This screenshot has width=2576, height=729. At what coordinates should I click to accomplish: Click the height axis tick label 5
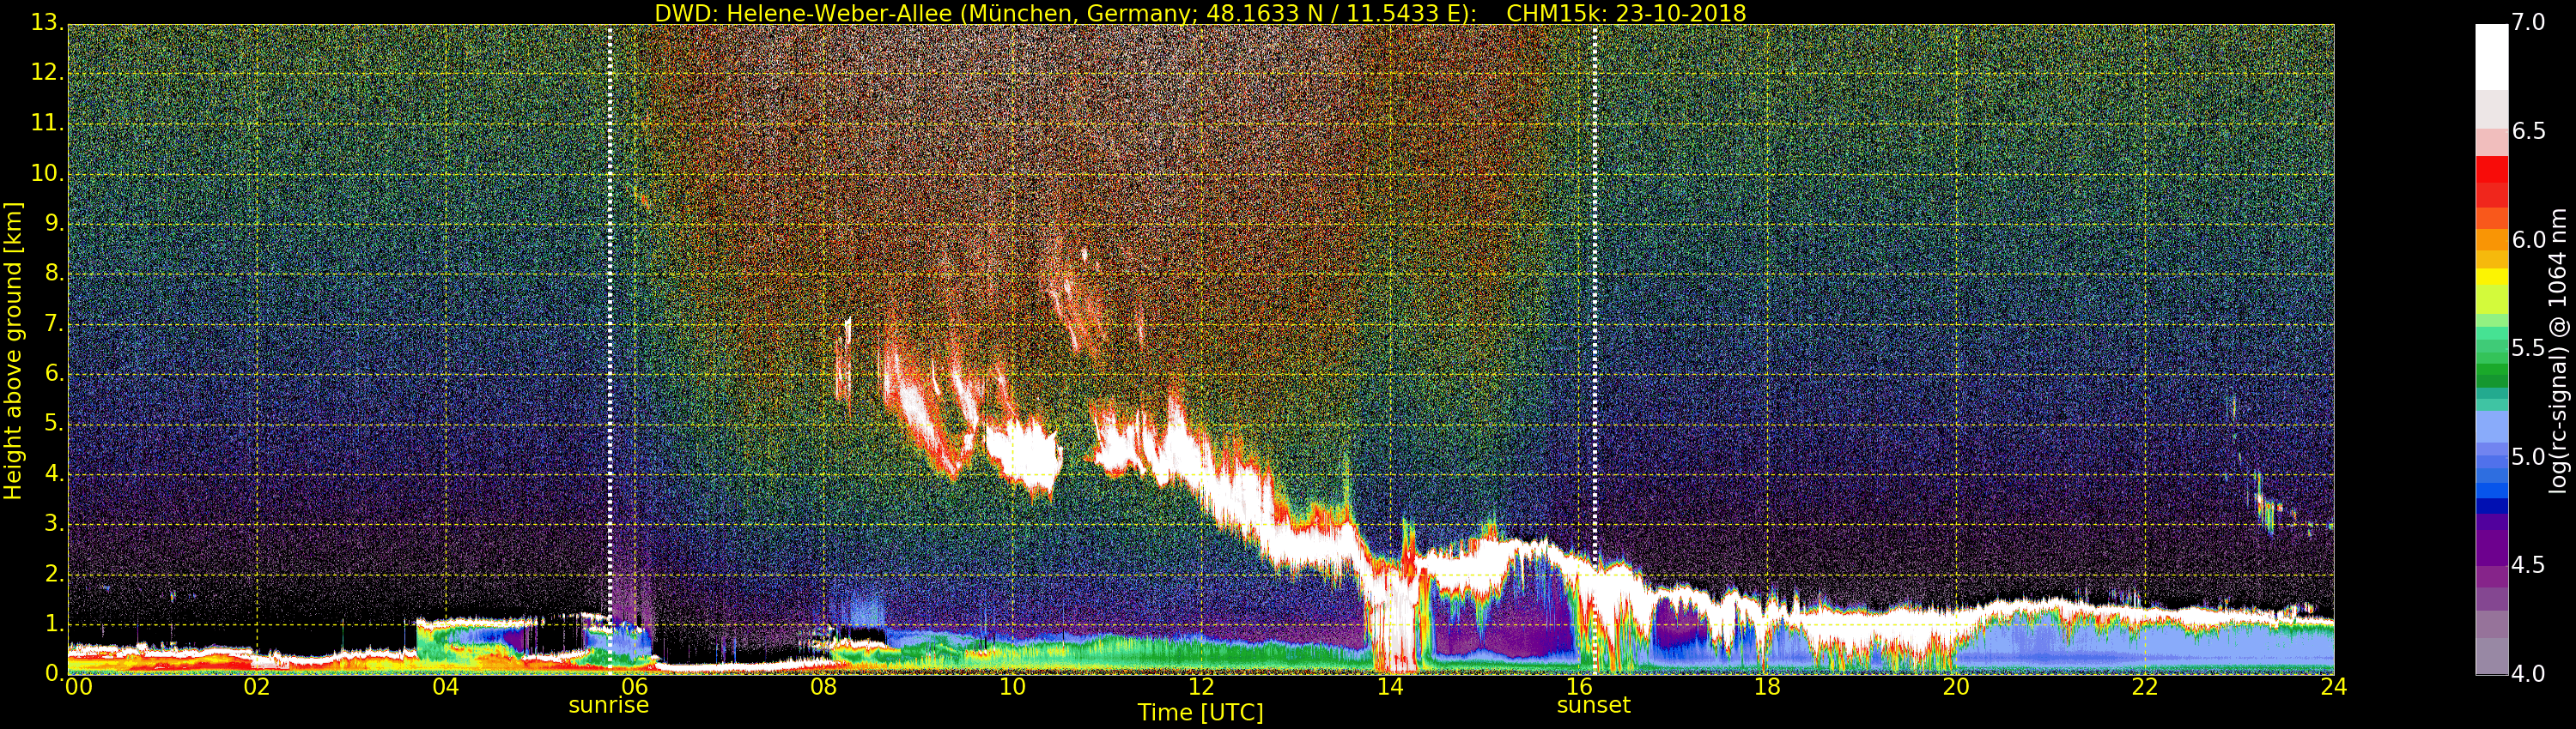point(54,424)
